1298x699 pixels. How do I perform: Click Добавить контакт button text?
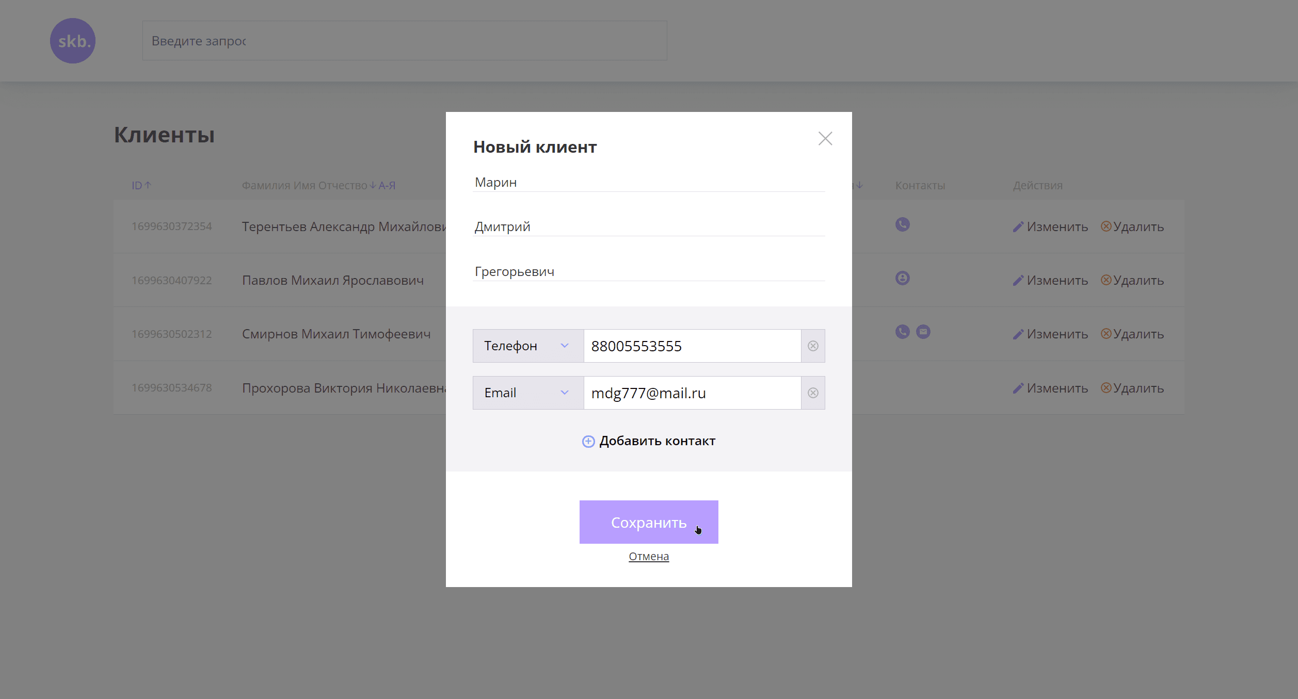click(656, 441)
